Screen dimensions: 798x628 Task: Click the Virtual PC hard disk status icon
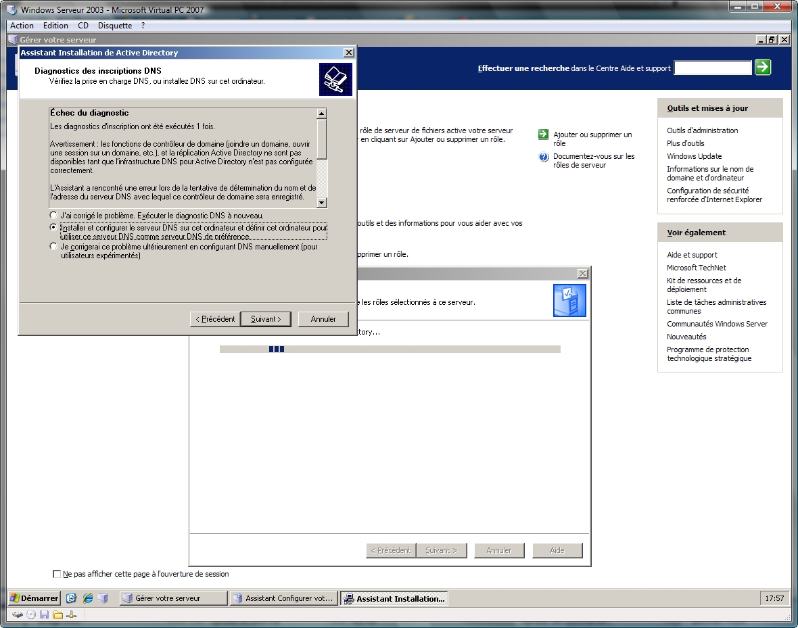pyautogui.click(x=18, y=614)
